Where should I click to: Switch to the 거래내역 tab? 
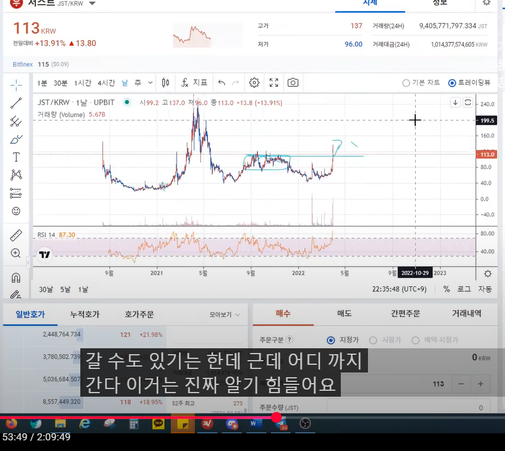coord(467,313)
